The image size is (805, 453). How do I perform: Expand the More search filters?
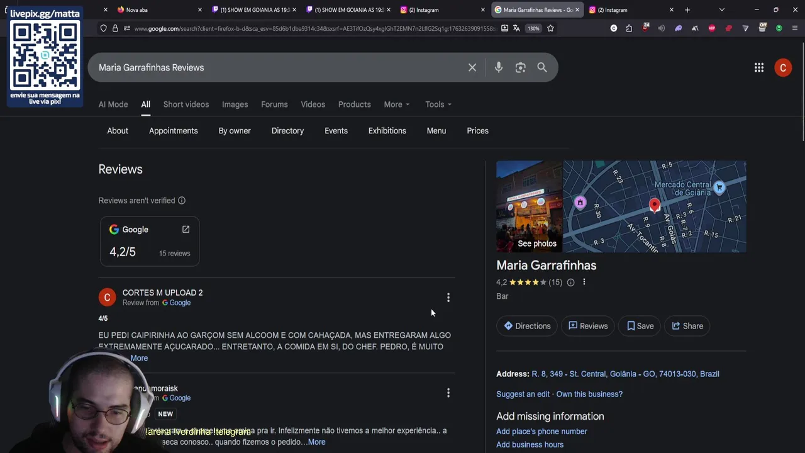click(397, 104)
